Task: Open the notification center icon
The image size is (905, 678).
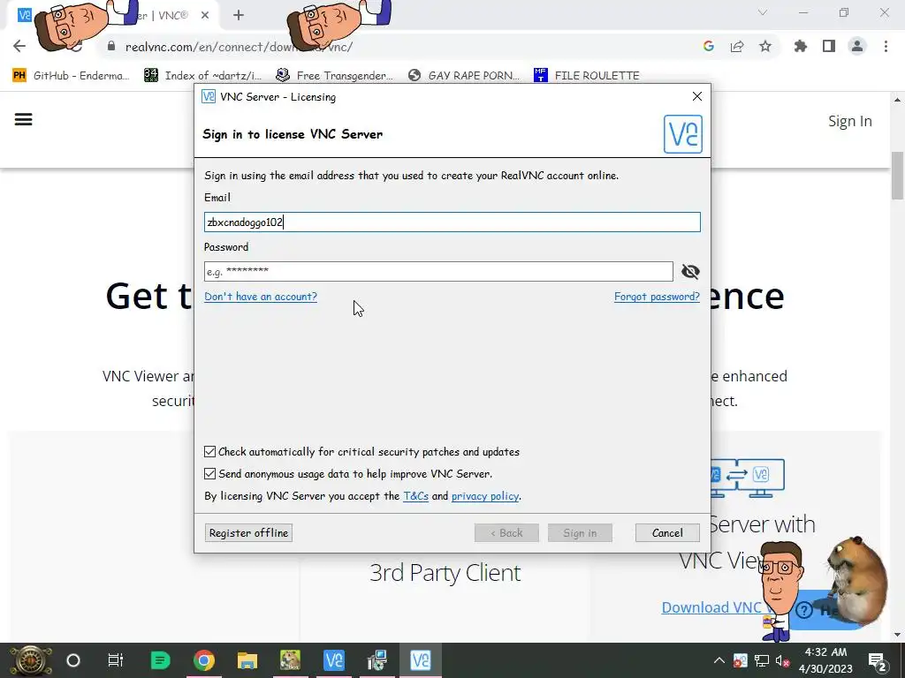Action: pos(878,660)
